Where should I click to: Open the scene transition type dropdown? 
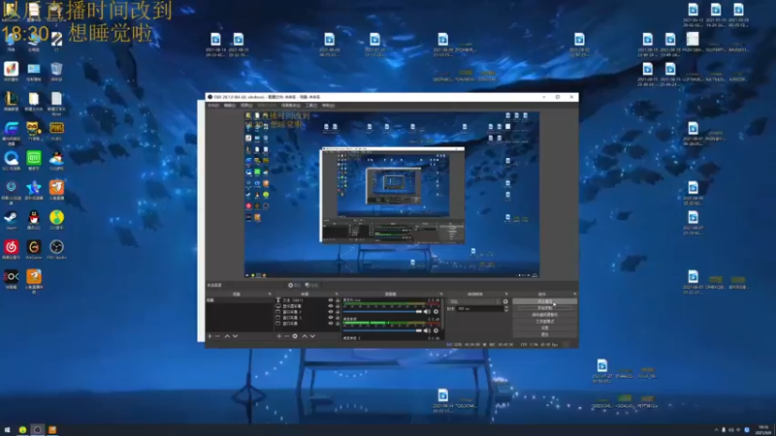(473, 301)
